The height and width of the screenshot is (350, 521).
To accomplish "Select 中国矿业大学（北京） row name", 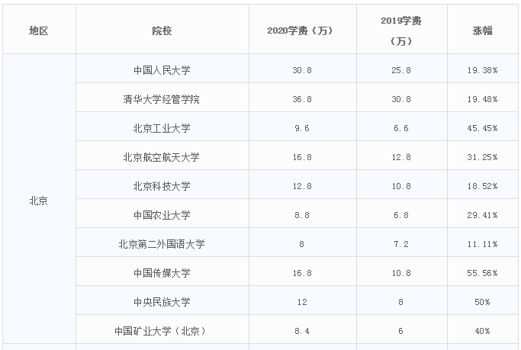I will coord(161,331).
